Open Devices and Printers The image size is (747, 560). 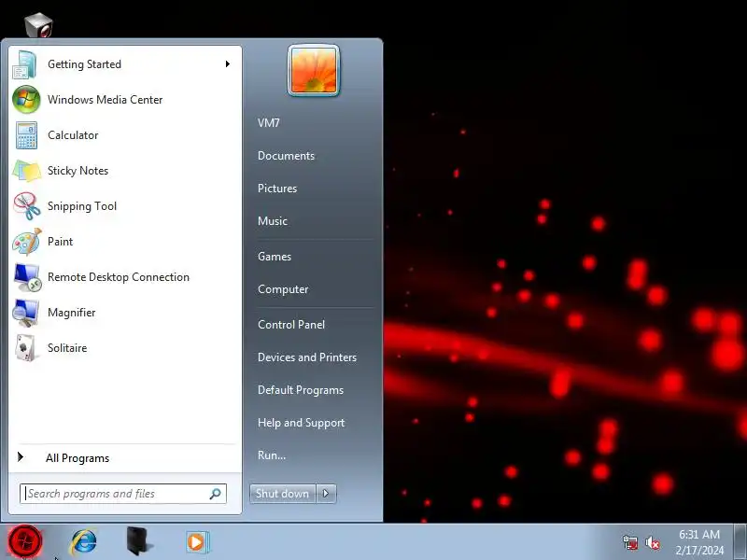tap(307, 357)
